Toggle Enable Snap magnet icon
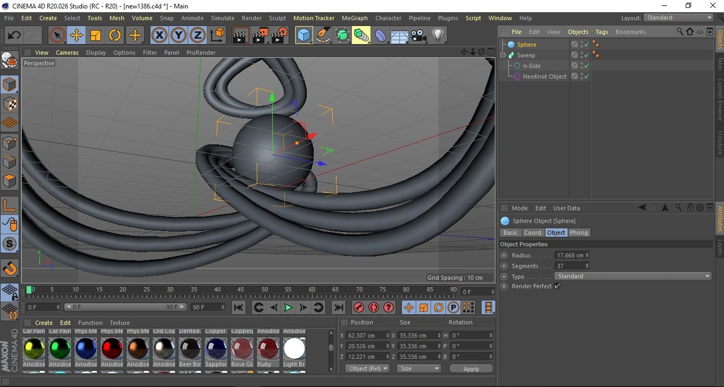724x387 pixels. pos(10,269)
